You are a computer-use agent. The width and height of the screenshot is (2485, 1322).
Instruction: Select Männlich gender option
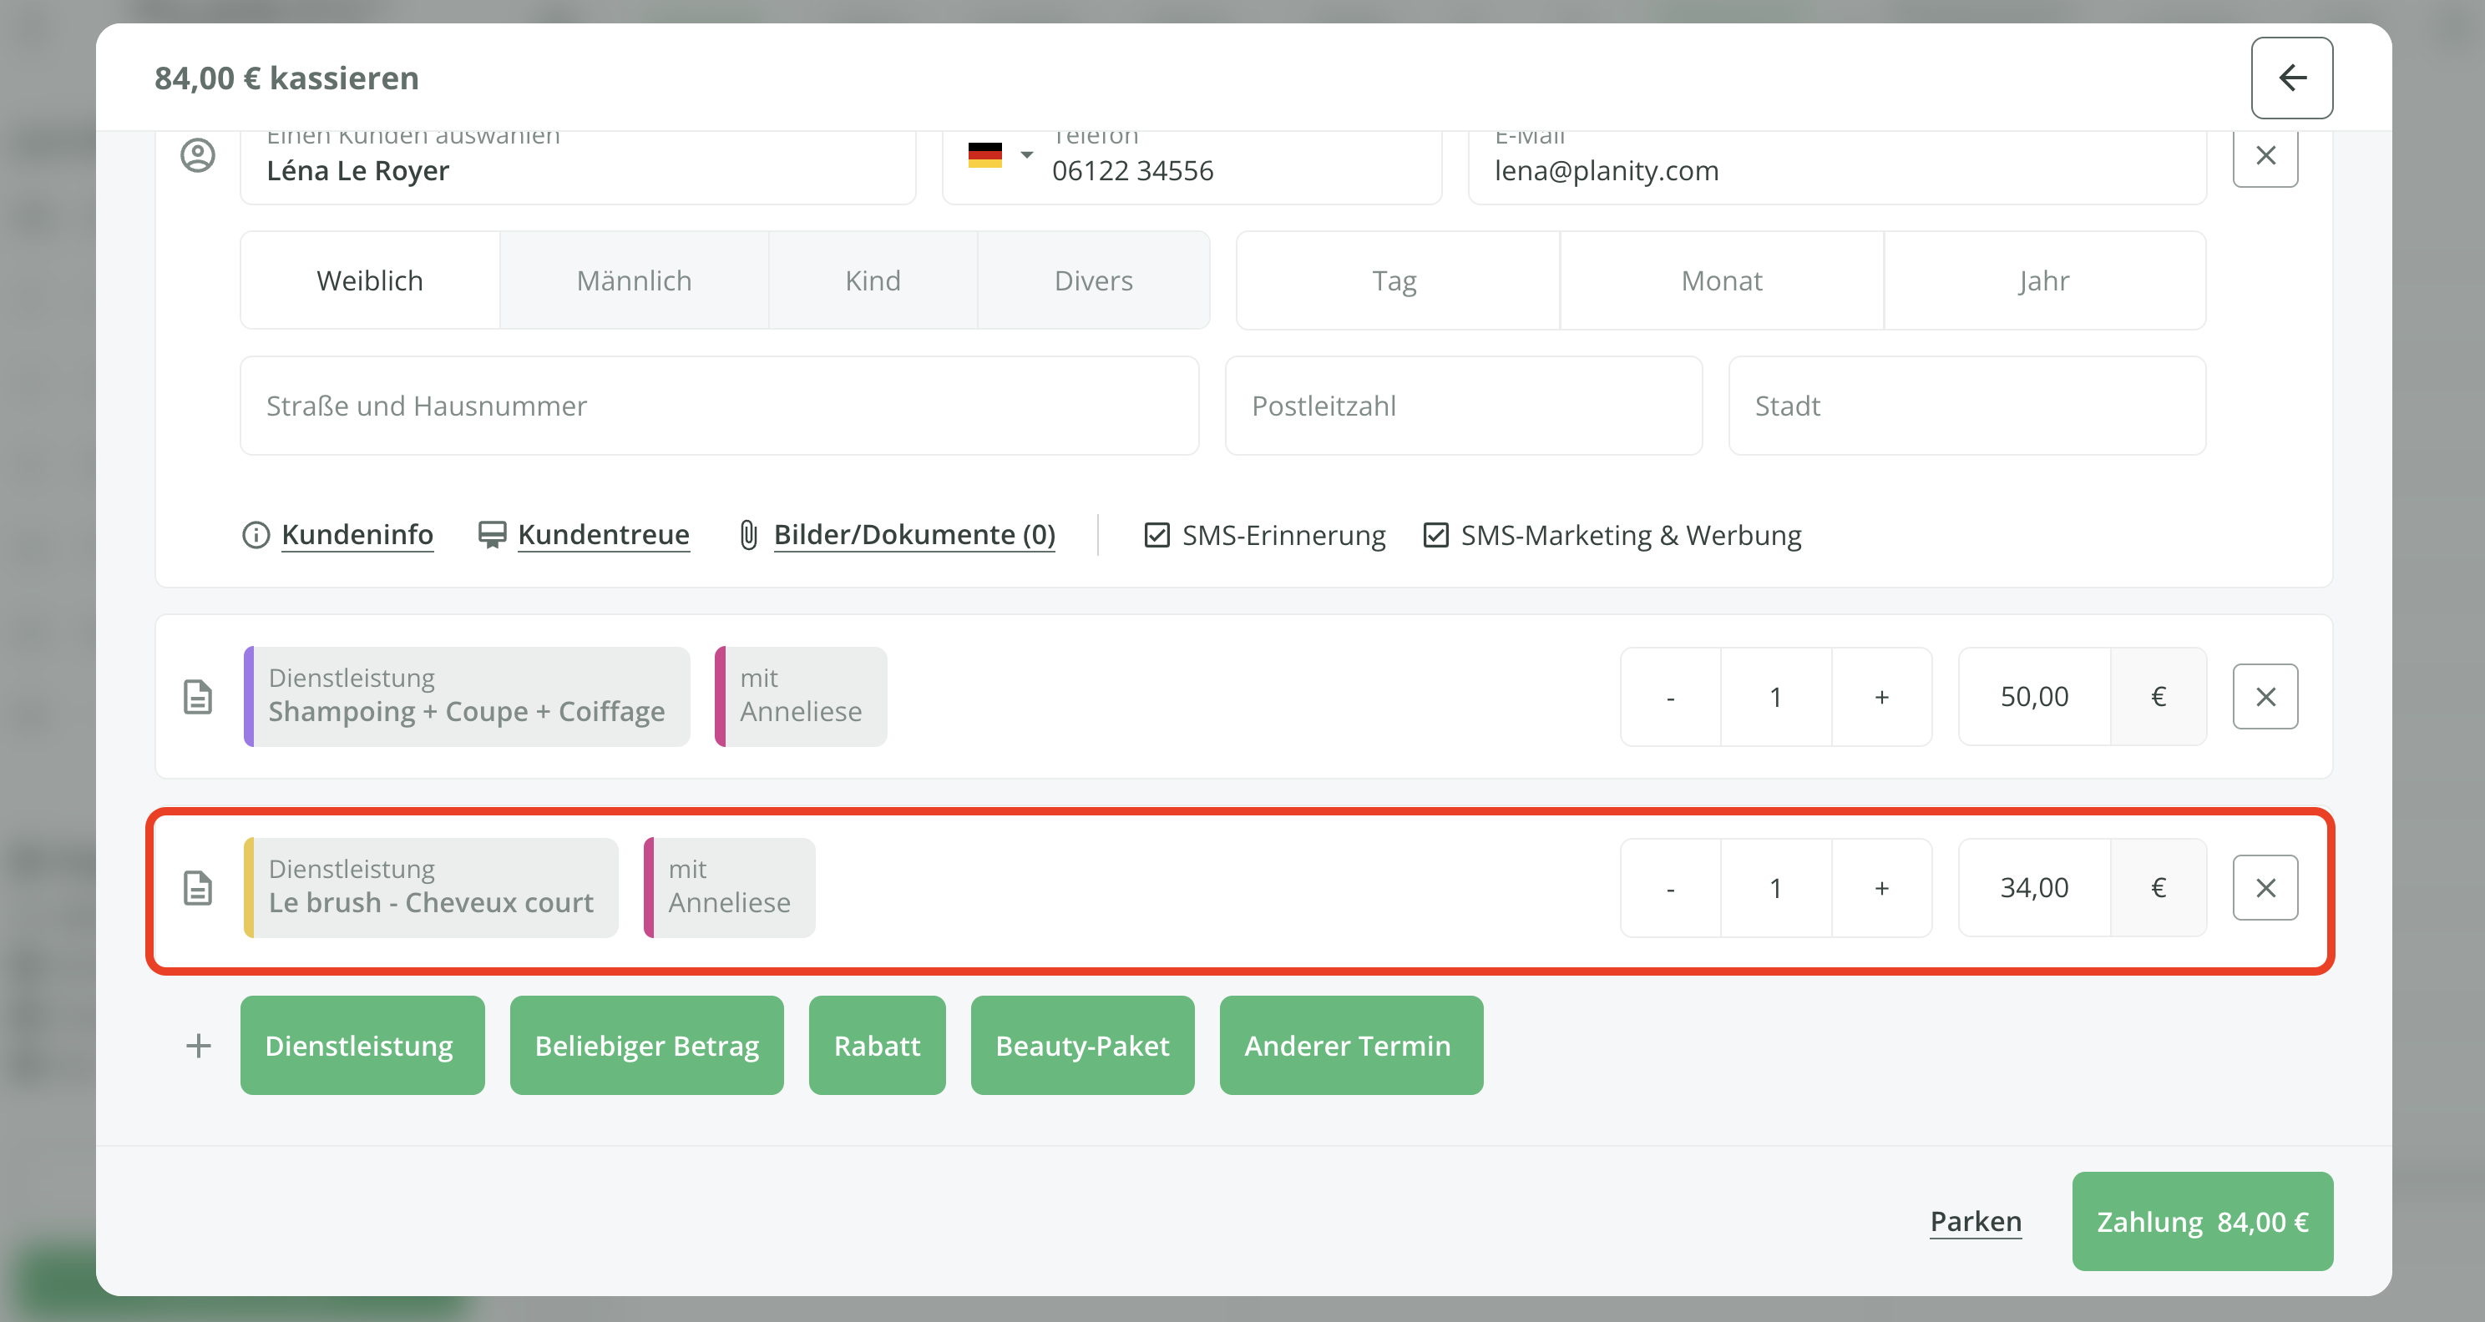coord(634,280)
